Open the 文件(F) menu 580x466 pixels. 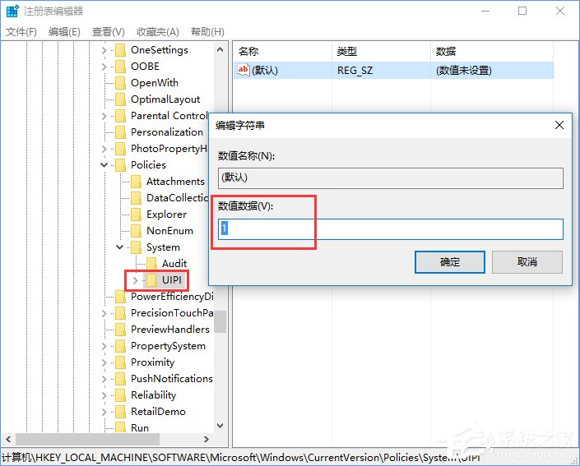click(21, 32)
